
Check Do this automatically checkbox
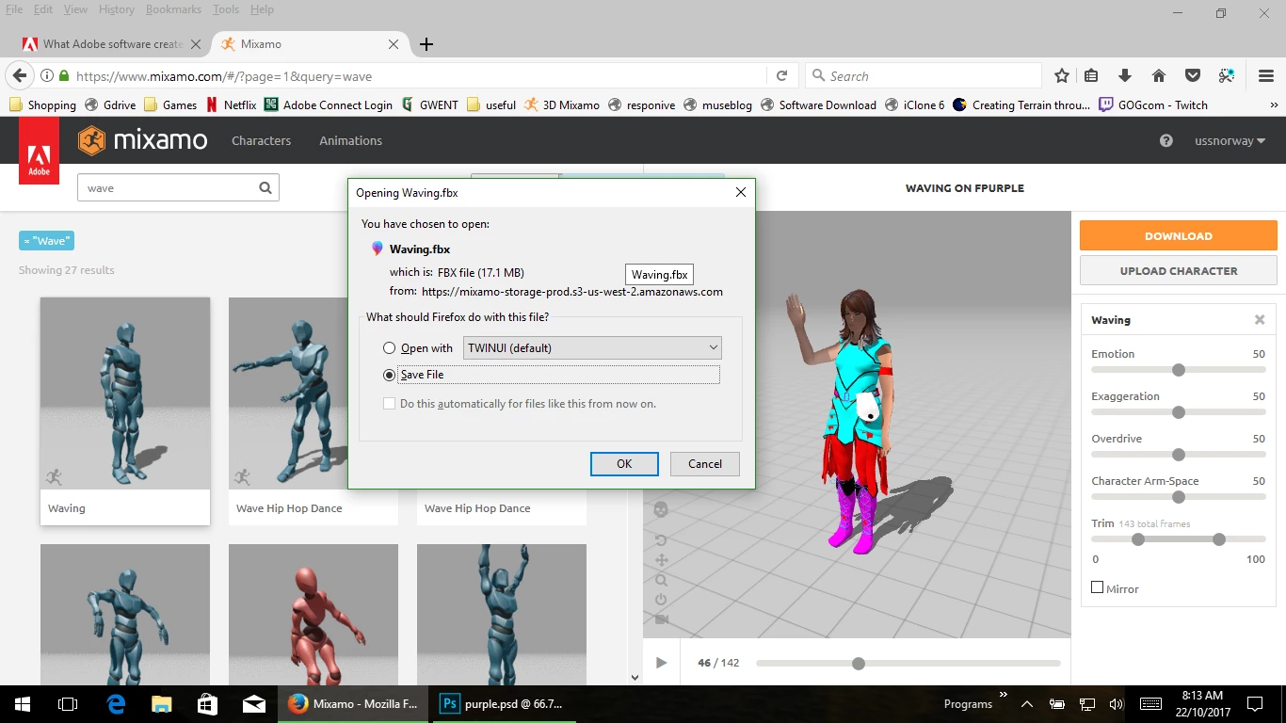click(389, 404)
